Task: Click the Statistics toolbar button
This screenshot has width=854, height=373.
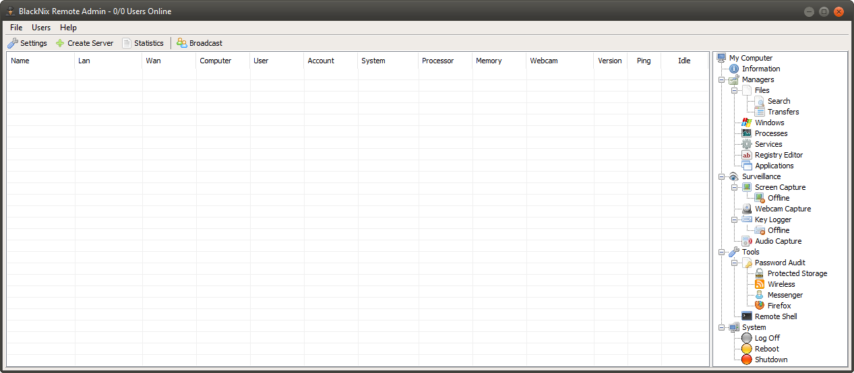Action: [x=143, y=43]
